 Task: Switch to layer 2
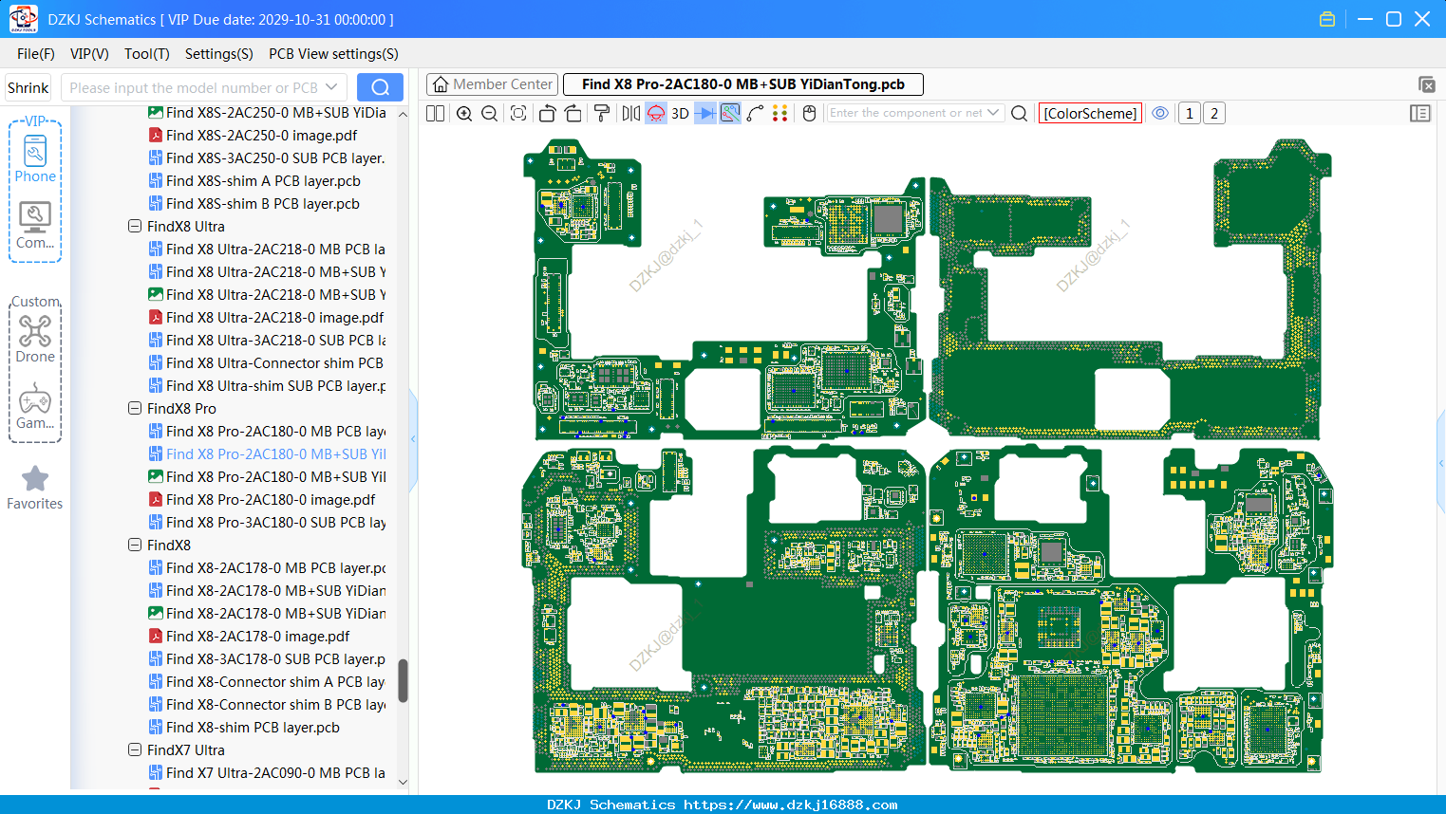(1214, 113)
